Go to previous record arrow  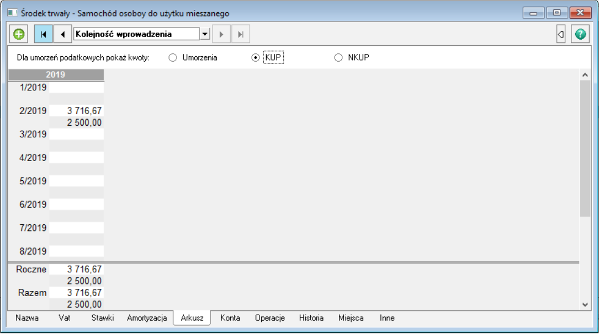point(62,34)
